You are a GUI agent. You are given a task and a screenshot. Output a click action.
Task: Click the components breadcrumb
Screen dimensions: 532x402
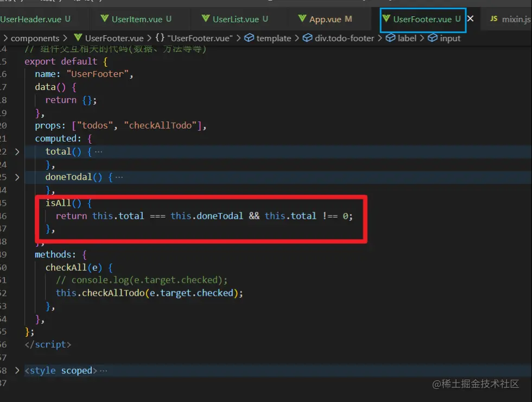click(35, 39)
